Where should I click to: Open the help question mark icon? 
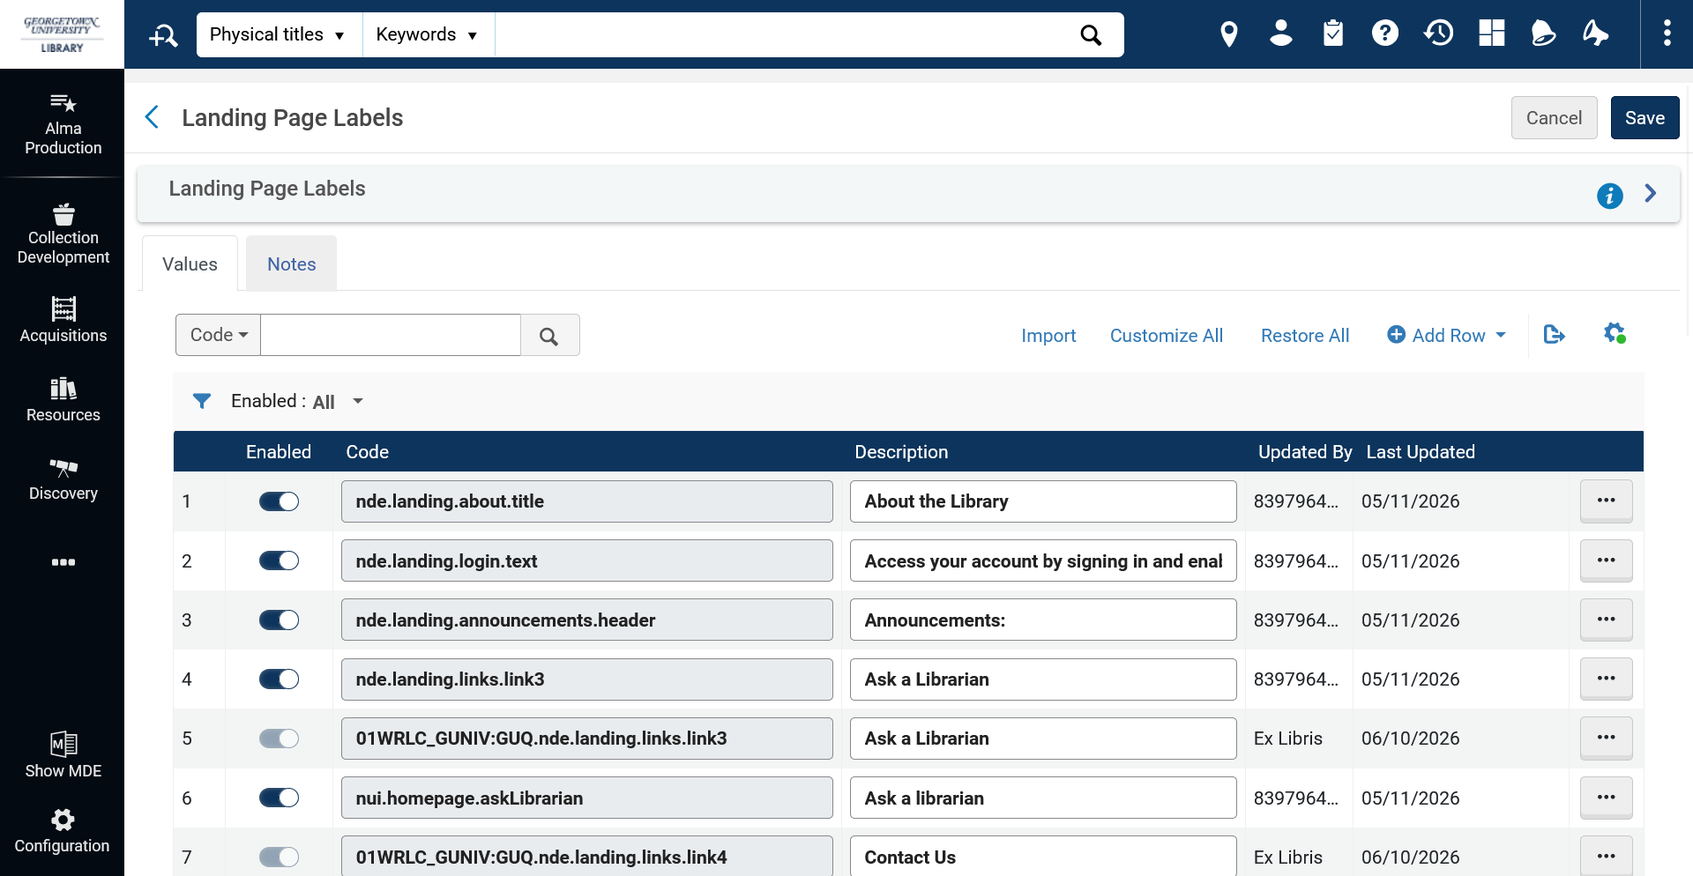pos(1385,33)
